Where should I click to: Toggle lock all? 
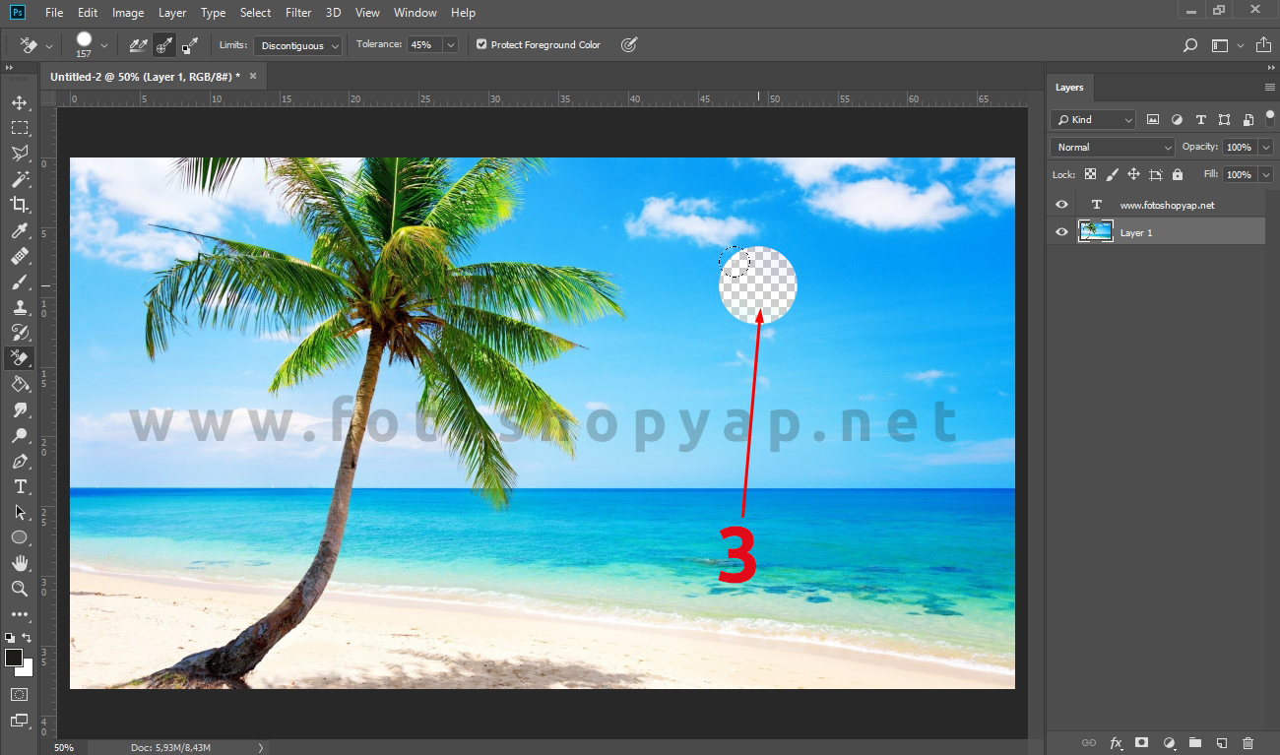pyautogui.click(x=1178, y=174)
